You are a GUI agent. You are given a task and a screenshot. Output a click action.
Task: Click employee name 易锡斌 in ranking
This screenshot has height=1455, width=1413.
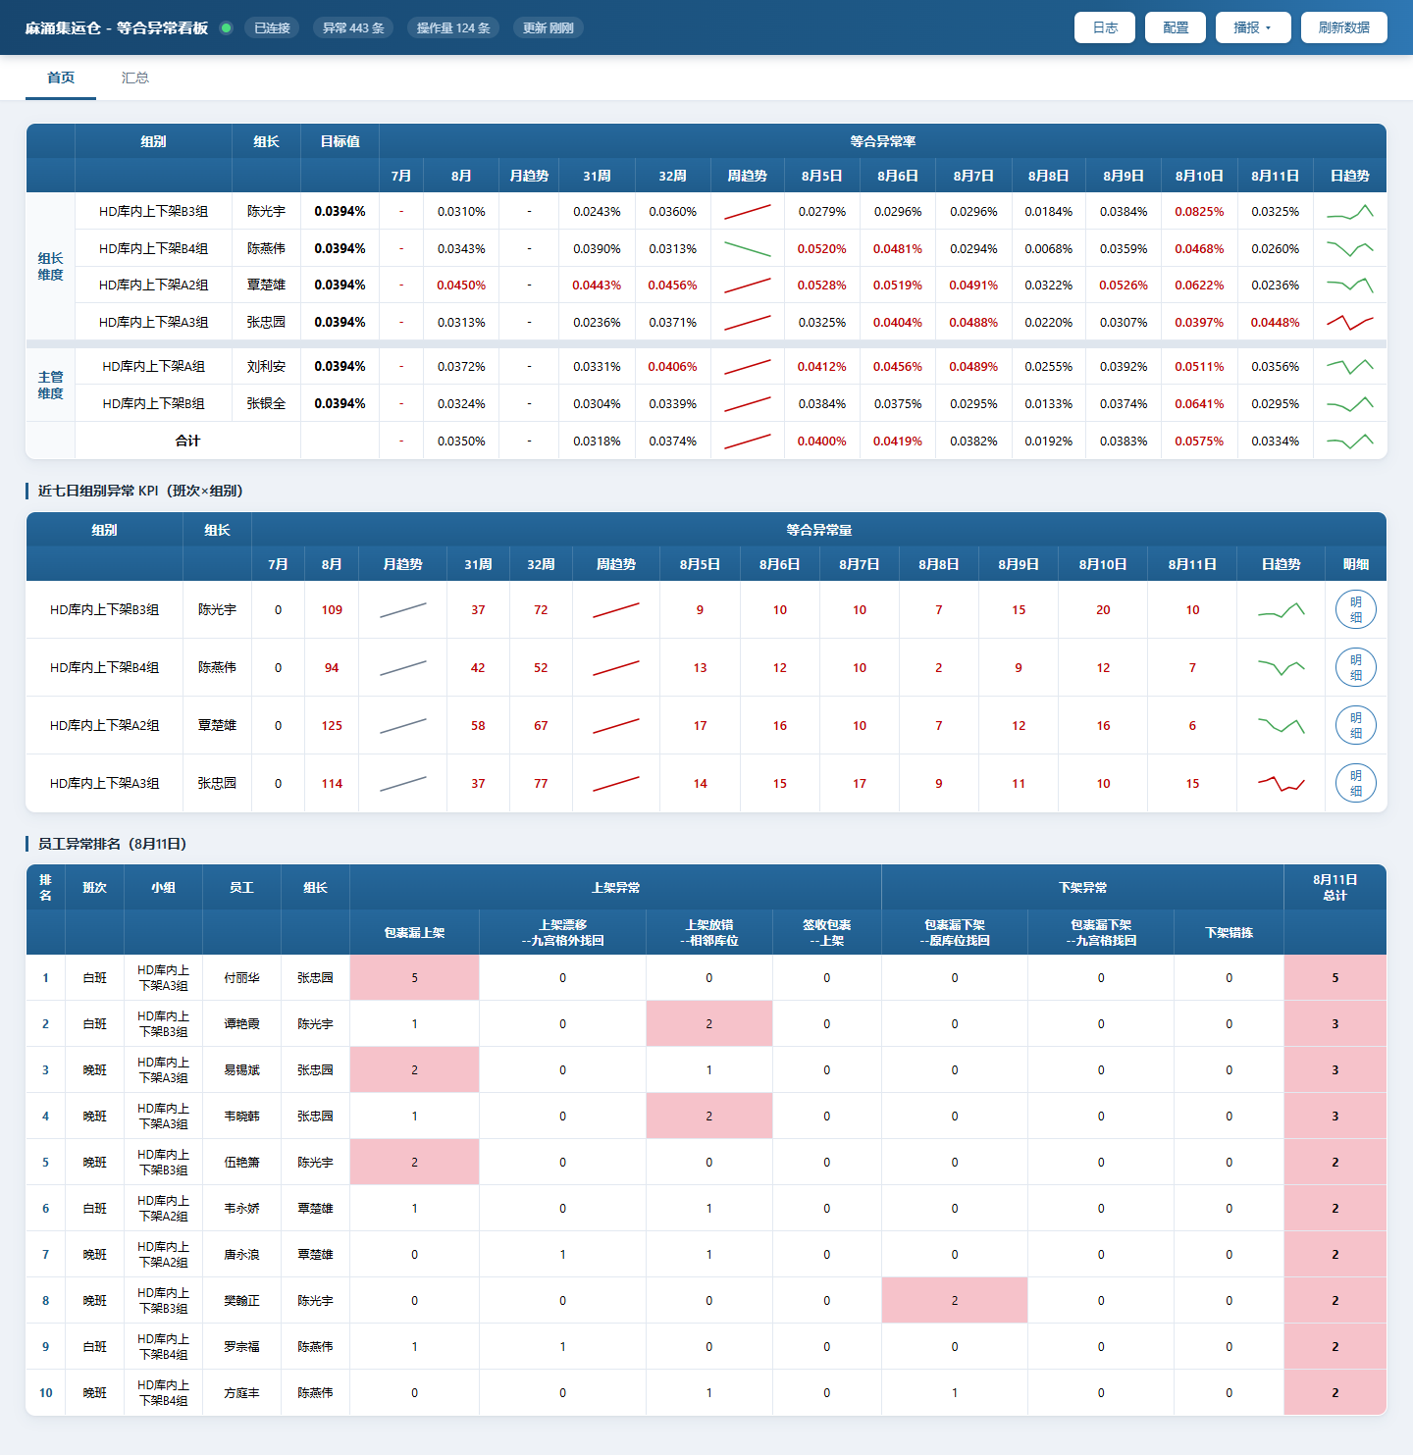pos(241,1069)
